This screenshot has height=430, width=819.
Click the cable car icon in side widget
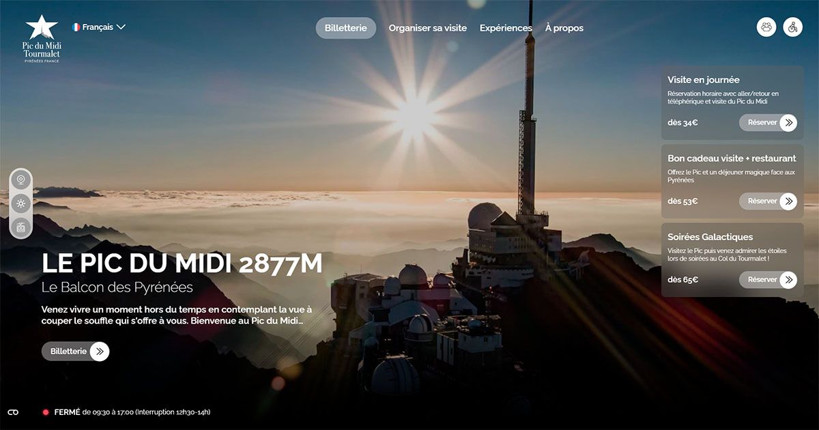coord(21,227)
